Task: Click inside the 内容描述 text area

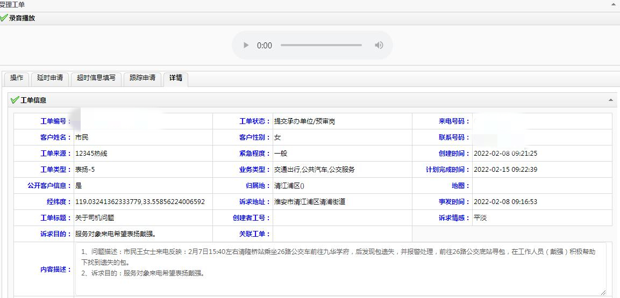Action: tap(340, 269)
